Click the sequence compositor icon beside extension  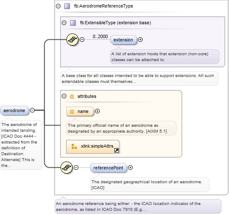click(72, 40)
